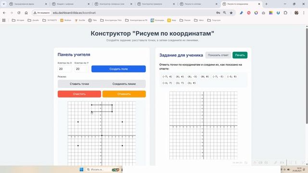Go back to the previous page
The image size is (308, 173).
(4, 13)
